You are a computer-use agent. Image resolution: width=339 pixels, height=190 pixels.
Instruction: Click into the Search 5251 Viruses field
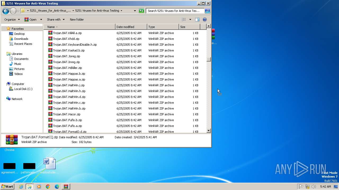175,11
